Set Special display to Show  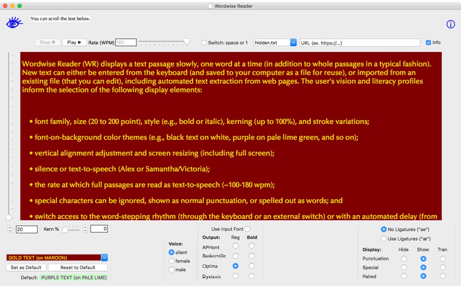pyautogui.click(x=423, y=268)
